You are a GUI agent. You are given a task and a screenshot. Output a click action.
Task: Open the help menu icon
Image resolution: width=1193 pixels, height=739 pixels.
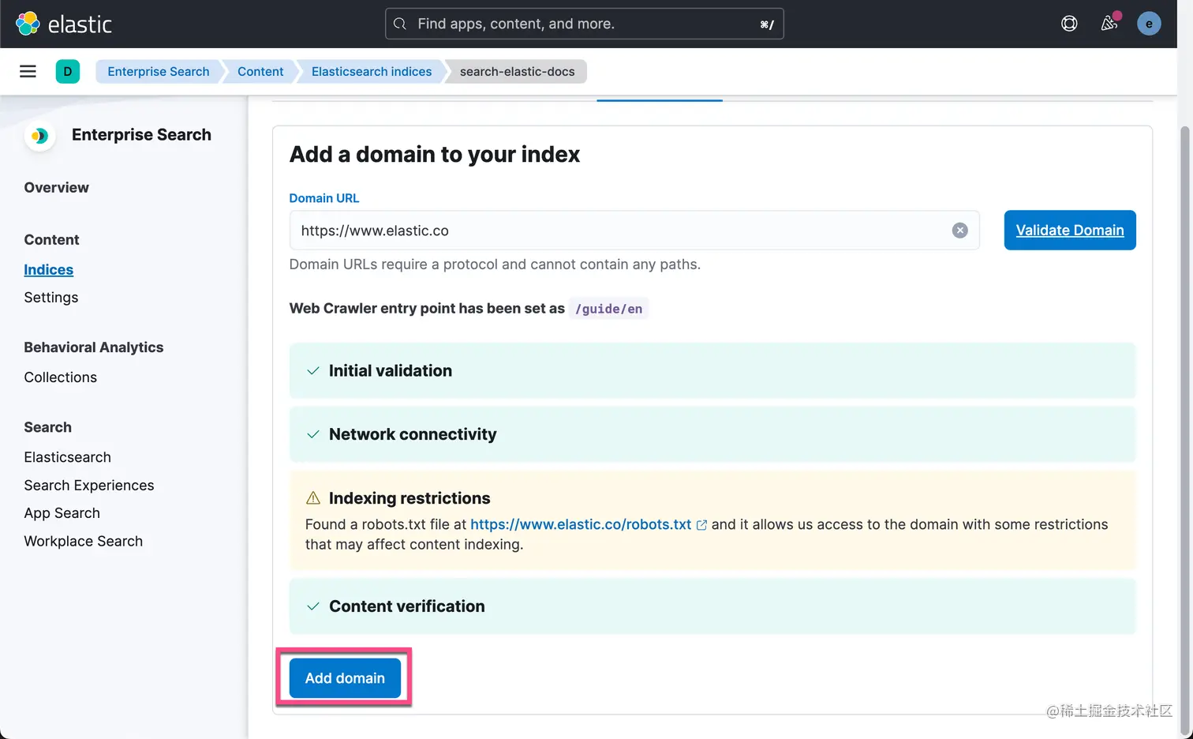coord(1069,24)
